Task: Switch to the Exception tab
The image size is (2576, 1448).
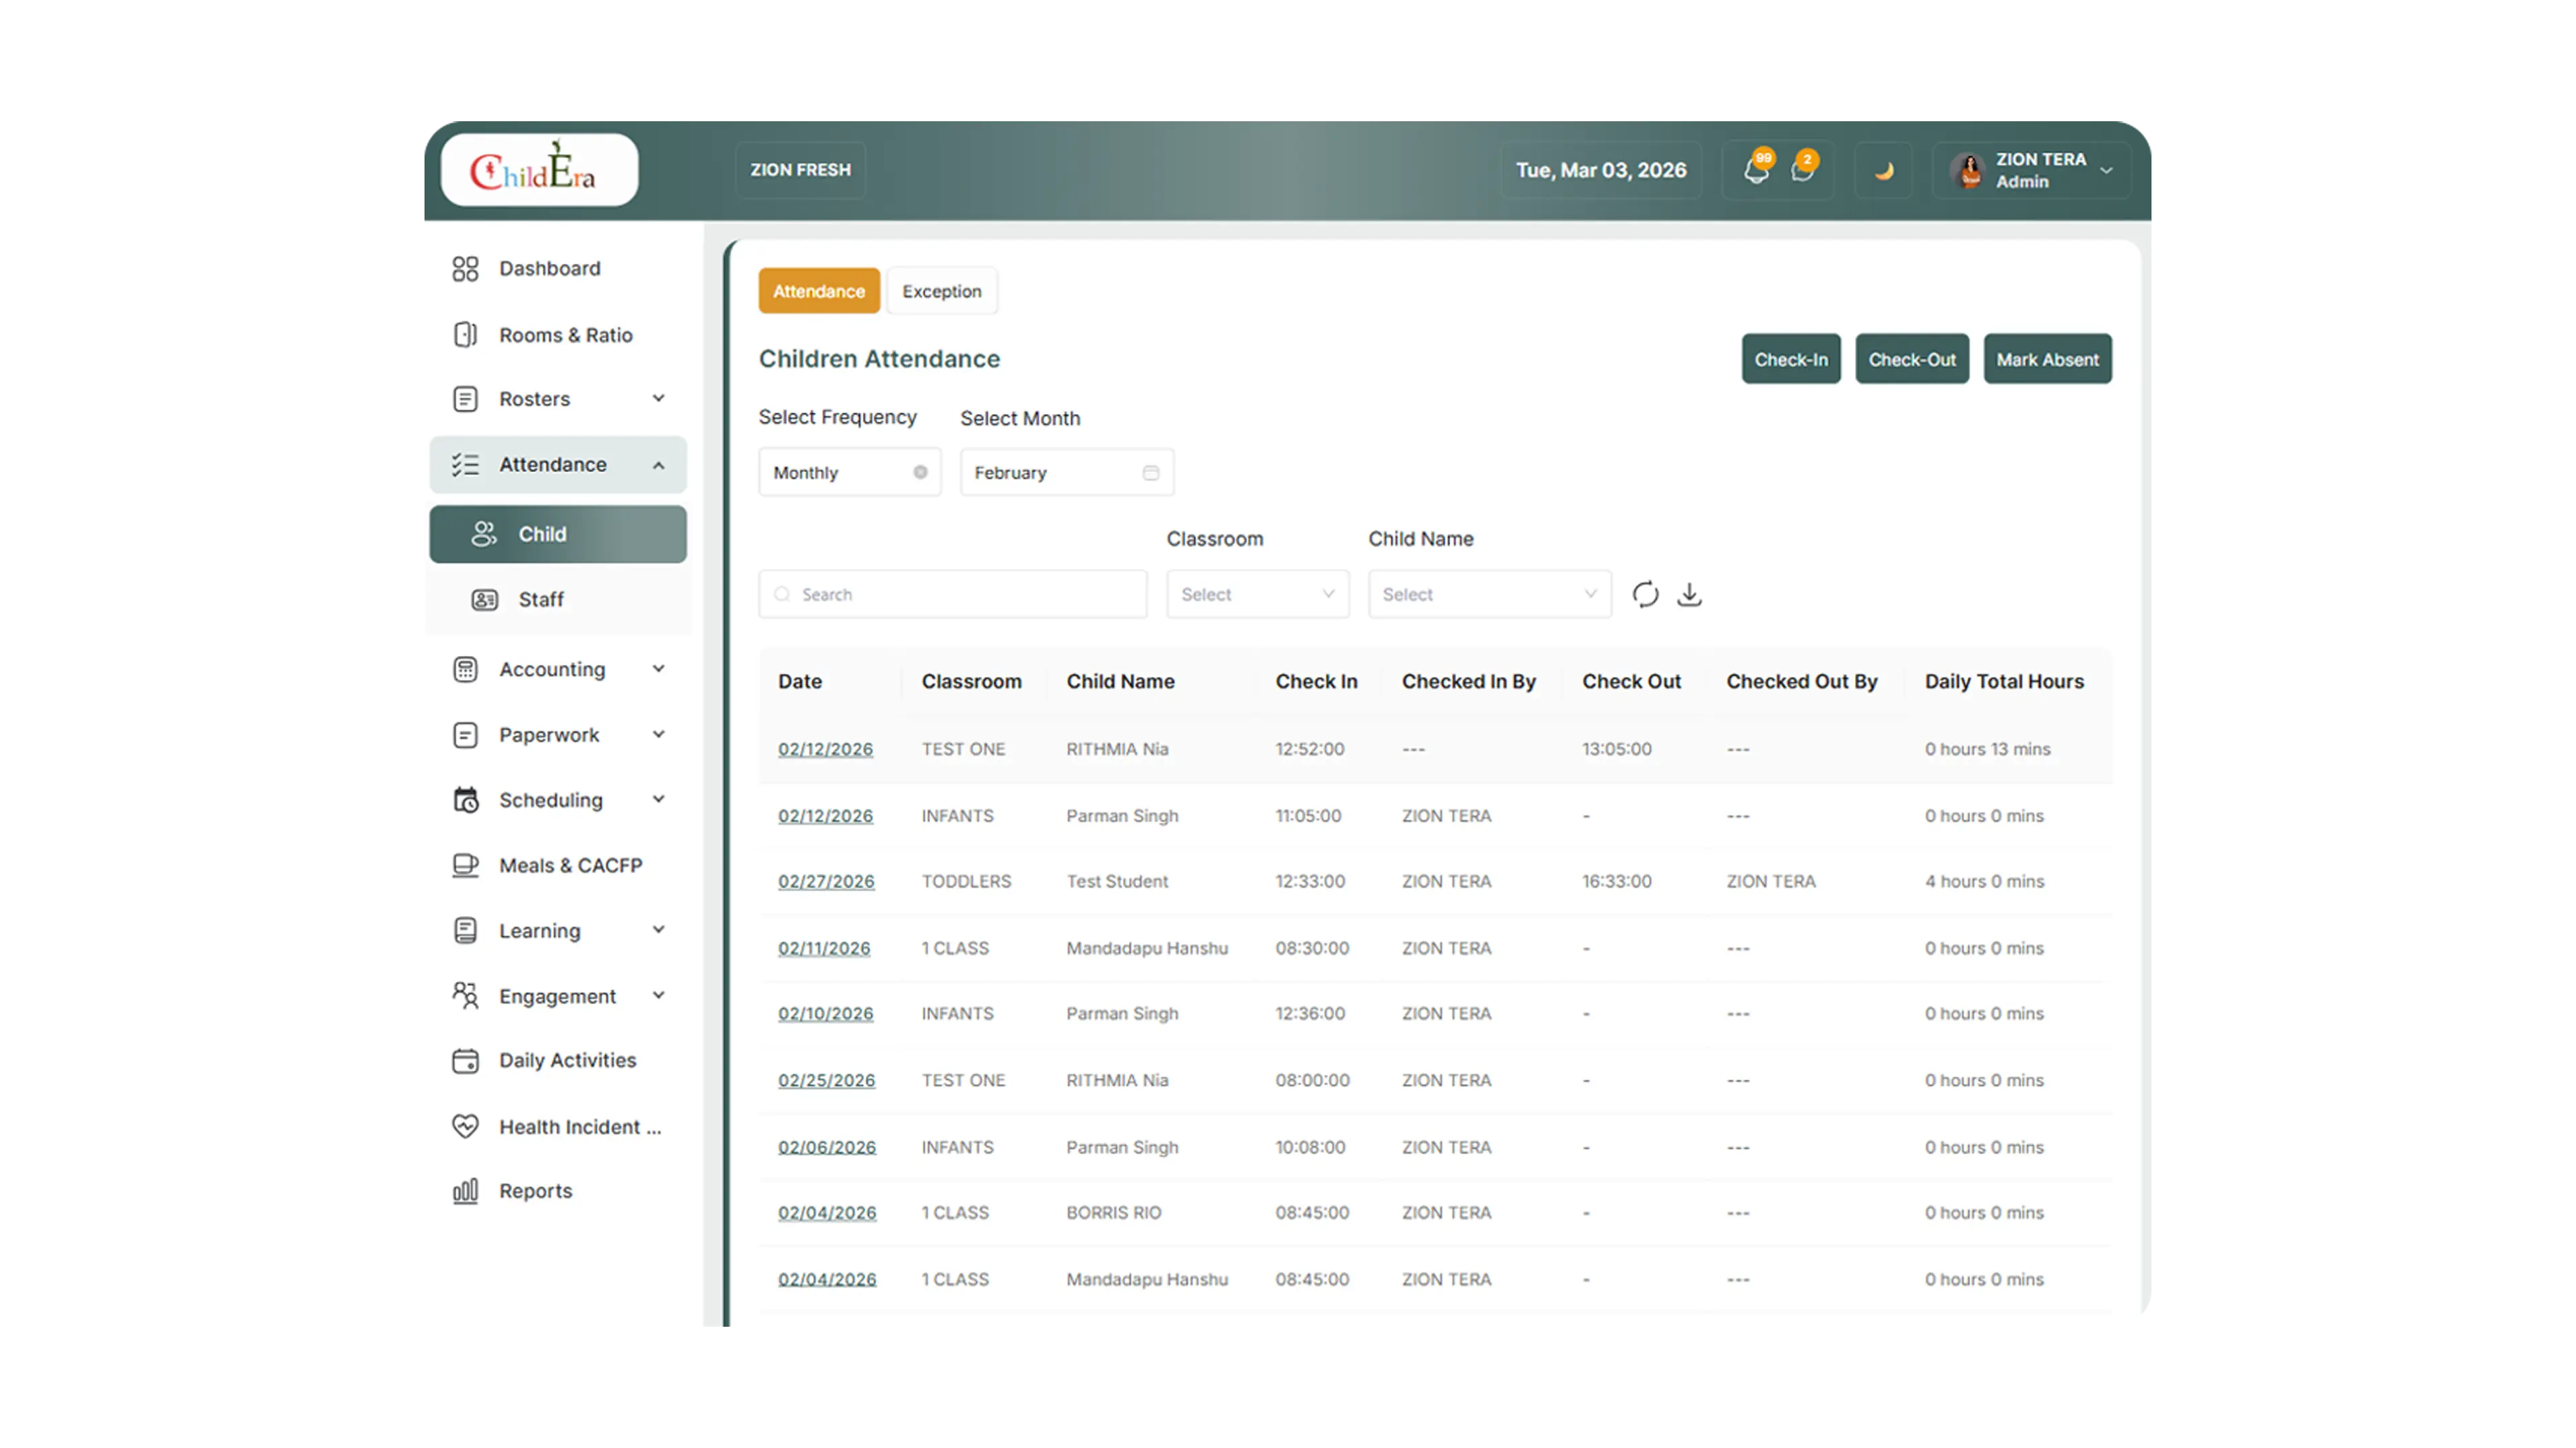Action: (x=942, y=291)
